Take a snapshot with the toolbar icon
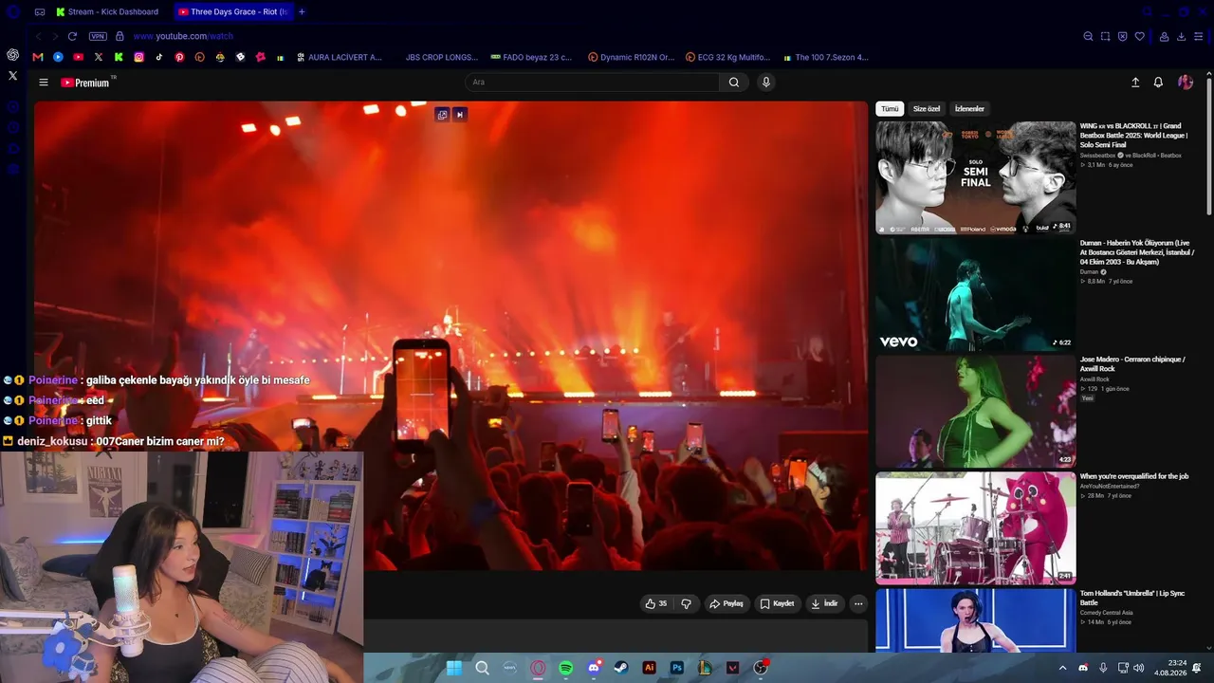 pyautogui.click(x=1105, y=36)
